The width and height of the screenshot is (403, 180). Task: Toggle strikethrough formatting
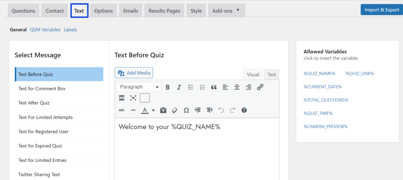pyautogui.click(x=122, y=110)
